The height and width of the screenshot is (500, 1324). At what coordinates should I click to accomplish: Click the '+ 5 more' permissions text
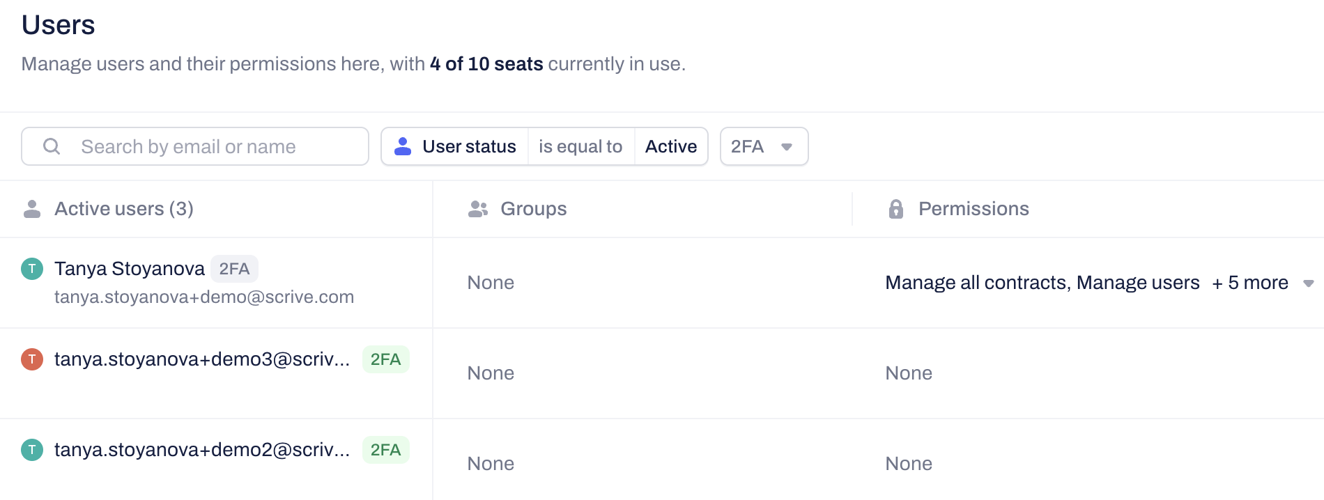click(1250, 283)
